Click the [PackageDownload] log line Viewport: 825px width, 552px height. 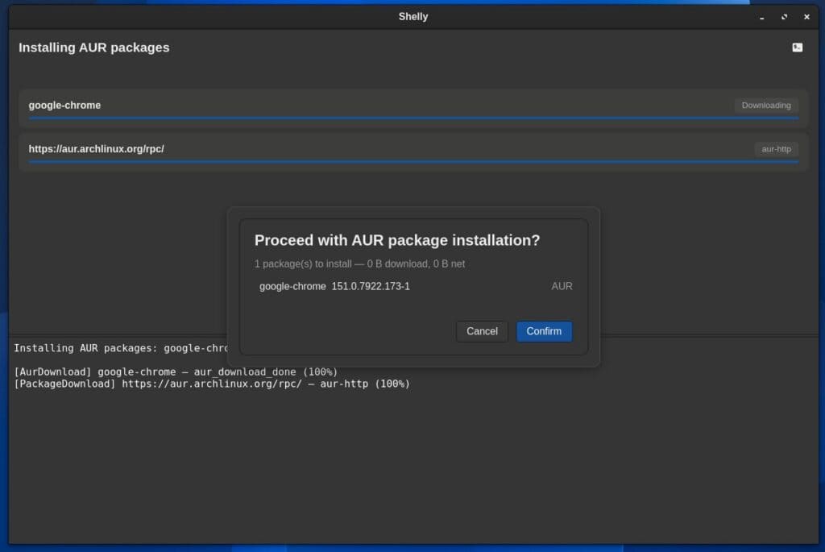(x=212, y=384)
